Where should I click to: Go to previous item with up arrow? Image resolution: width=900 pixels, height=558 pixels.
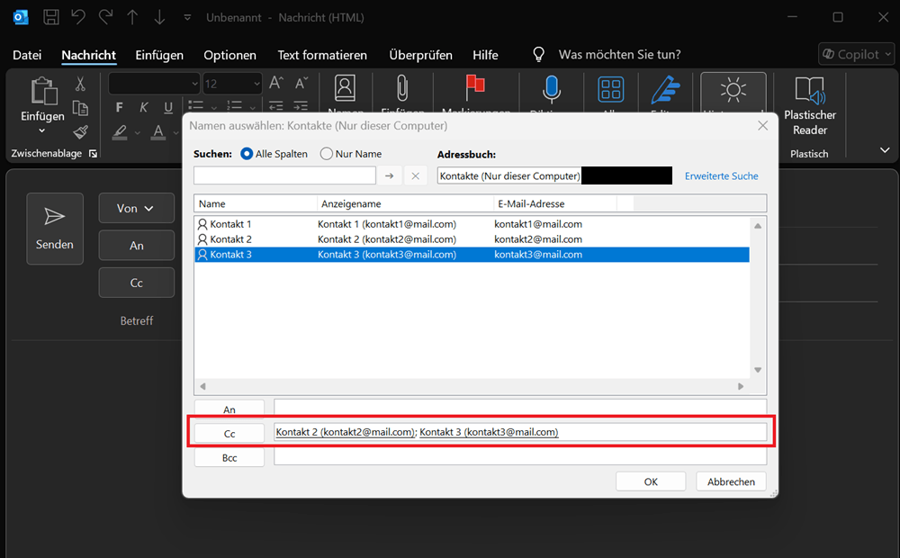[x=132, y=17]
